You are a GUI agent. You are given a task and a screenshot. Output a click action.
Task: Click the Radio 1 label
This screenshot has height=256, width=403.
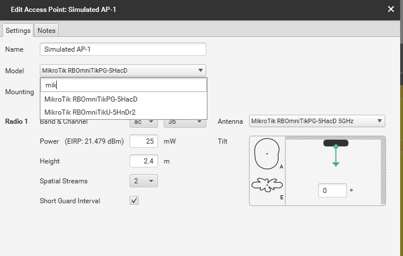[16, 121]
